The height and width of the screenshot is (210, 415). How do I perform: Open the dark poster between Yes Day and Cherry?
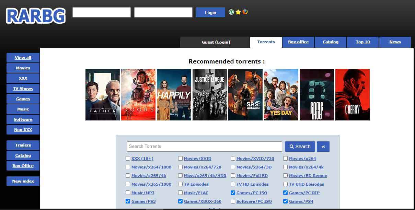[317, 95]
